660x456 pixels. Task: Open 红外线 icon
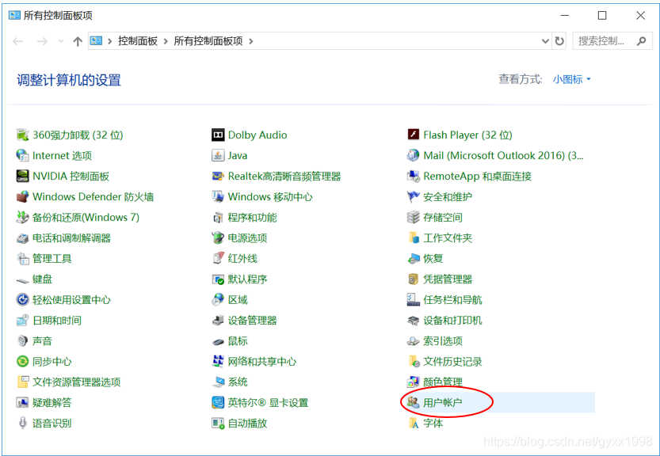click(218, 259)
